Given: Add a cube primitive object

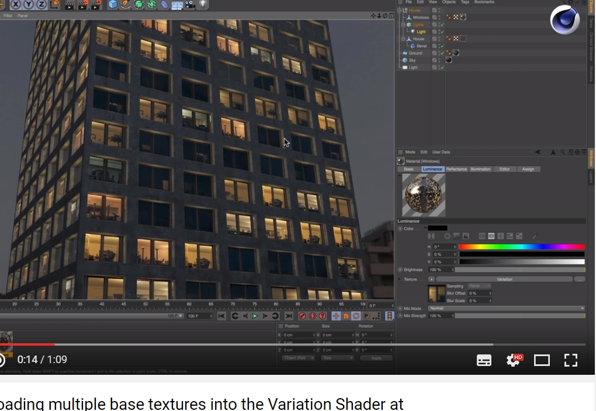Looking at the screenshot, I should (x=113, y=5).
